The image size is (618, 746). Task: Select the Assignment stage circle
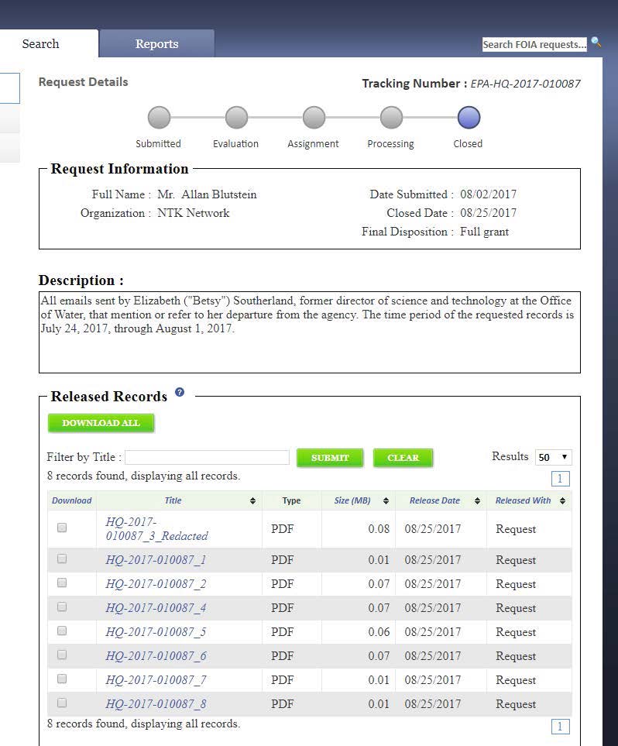click(314, 118)
